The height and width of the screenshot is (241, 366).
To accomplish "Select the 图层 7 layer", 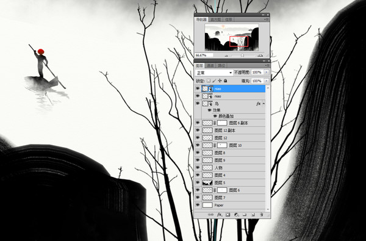I will pyautogui.click(x=230, y=198).
